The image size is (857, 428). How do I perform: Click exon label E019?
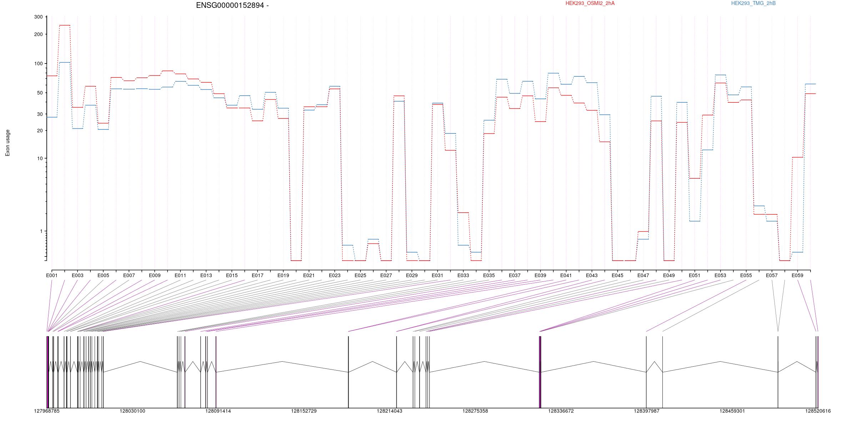tap(283, 275)
